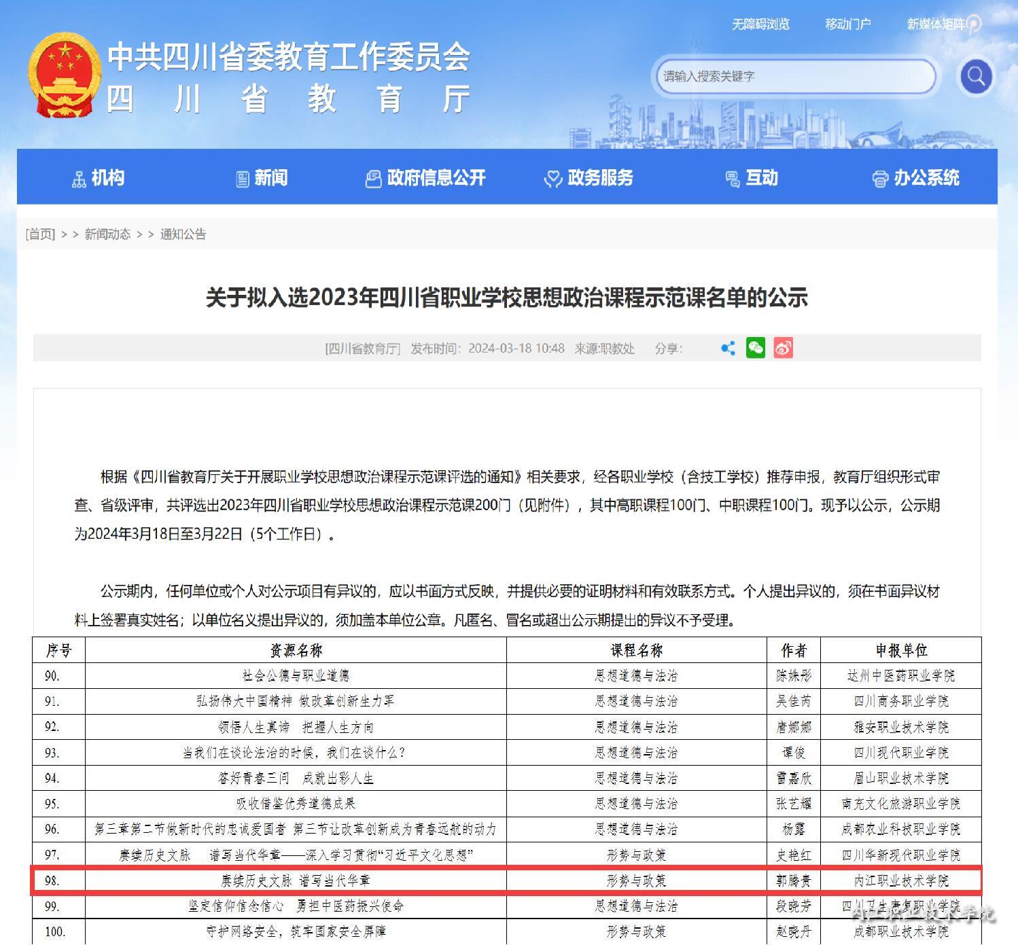Click 成都农业科技职业学院 in row 96
The height and width of the screenshot is (945, 1018).
pyautogui.click(x=901, y=829)
